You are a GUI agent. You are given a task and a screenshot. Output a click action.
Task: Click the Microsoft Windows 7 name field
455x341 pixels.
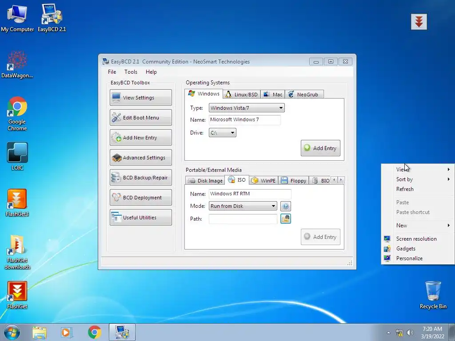coord(245,120)
